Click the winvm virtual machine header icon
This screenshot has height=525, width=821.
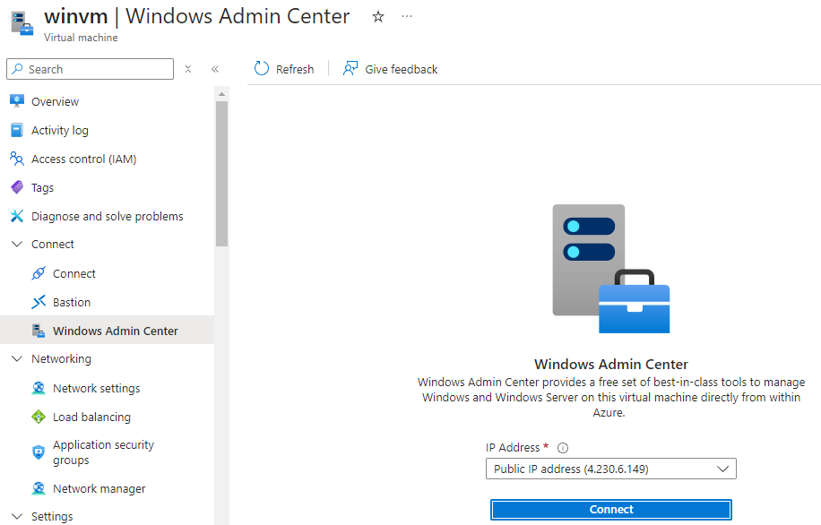(x=22, y=24)
